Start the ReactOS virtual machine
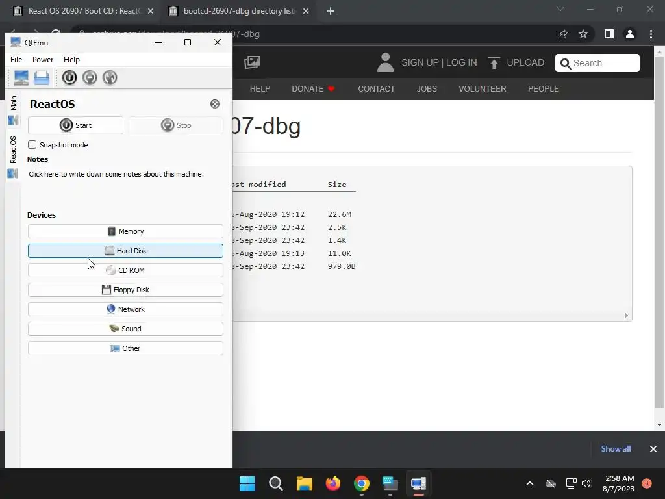665x499 pixels. (x=75, y=125)
